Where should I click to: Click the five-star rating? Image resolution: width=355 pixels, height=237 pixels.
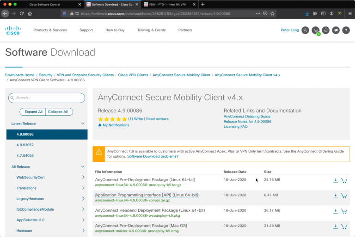(x=112, y=119)
